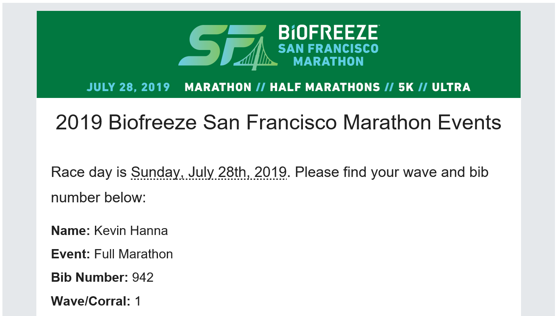Click the Full Marathon event value
This screenshot has width=559, height=316.
pyautogui.click(x=134, y=254)
